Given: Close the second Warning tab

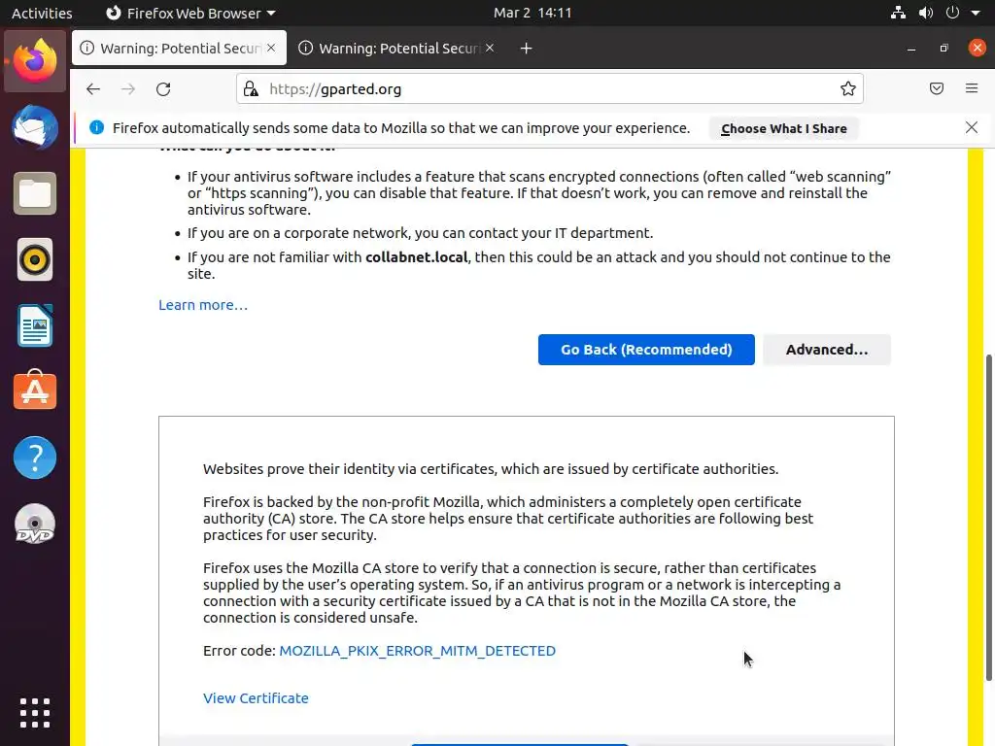Looking at the screenshot, I should pyautogui.click(x=490, y=48).
